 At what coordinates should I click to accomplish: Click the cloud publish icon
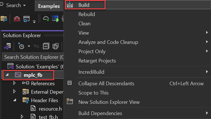click(x=46, y=19)
